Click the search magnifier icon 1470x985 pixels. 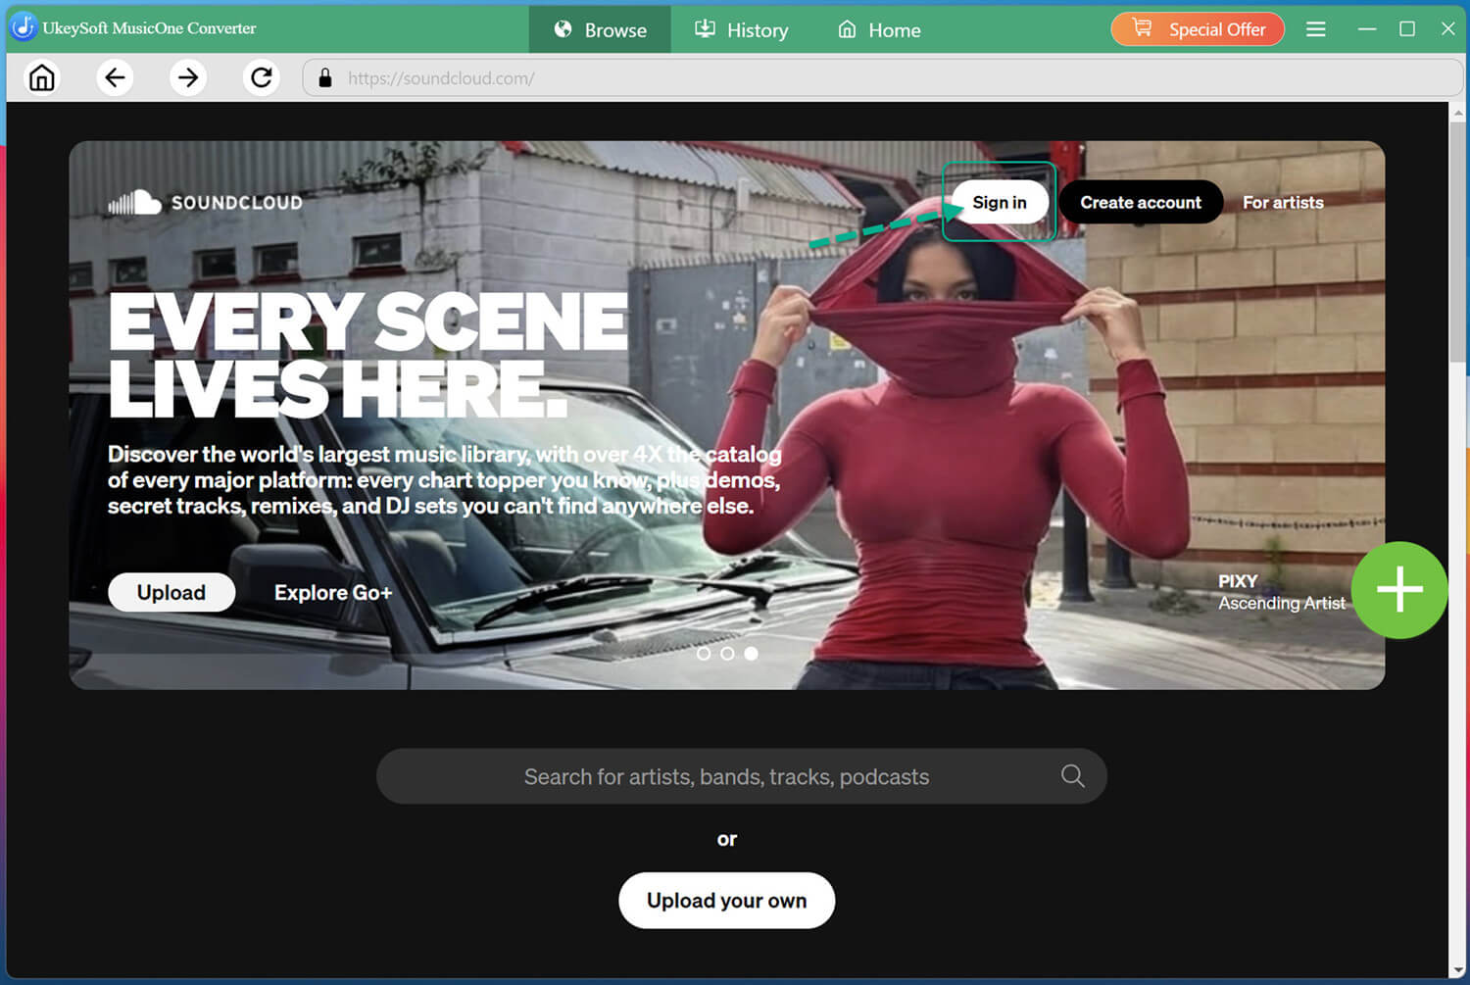click(x=1073, y=776)
